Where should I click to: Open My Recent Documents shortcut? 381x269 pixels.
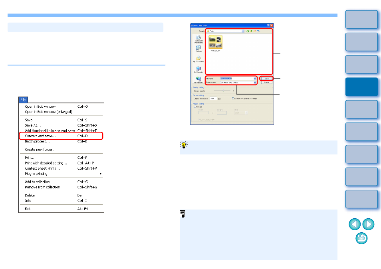point(198,39)
